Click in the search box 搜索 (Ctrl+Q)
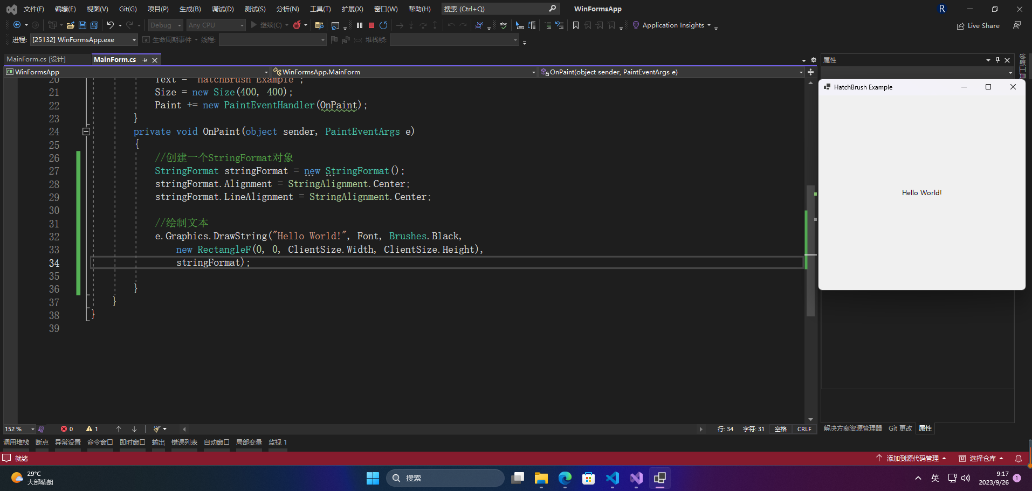Viewport: 1032px width, 491px height. click(500, 9)
